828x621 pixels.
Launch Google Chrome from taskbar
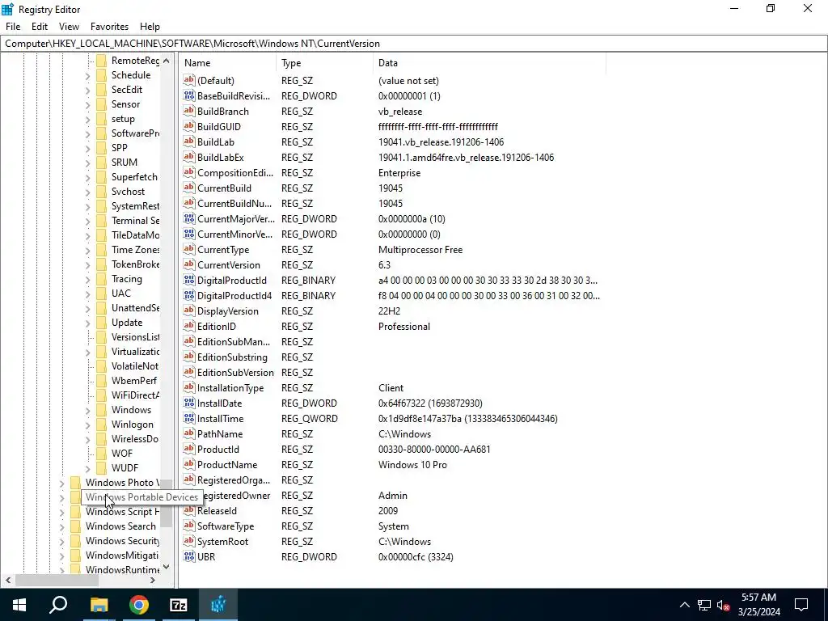[139, 605]
